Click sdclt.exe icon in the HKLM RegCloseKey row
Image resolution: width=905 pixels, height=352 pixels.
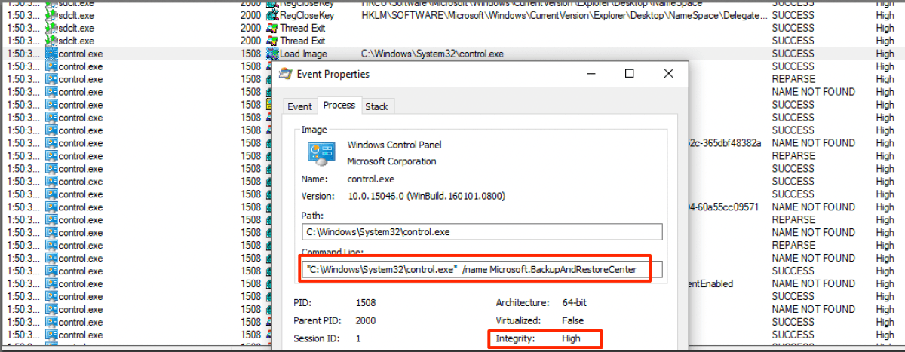click(x=51, y=15)
